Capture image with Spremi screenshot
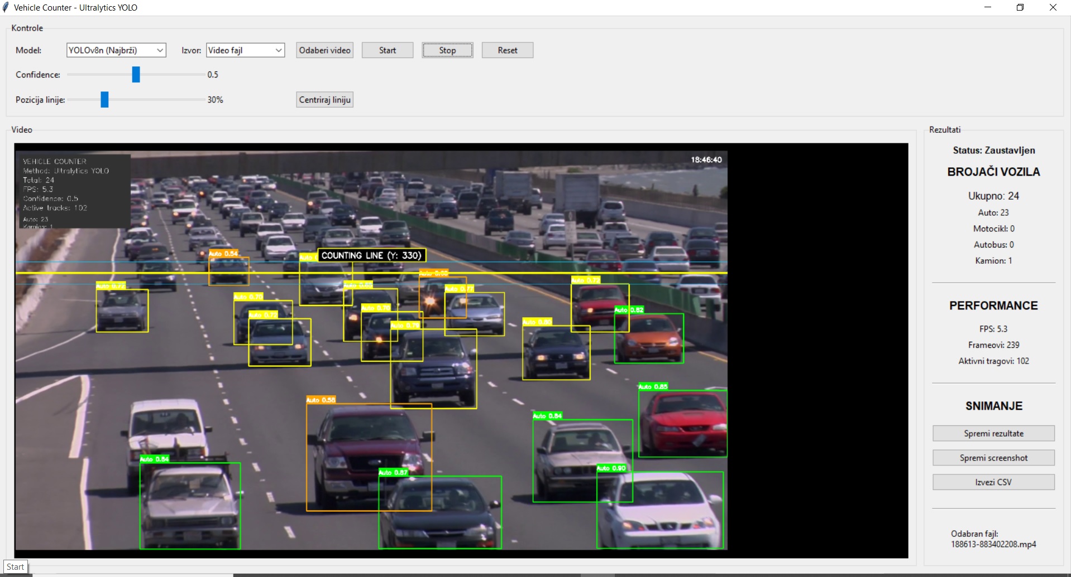The width and height of the screenshot is (1071, 577). point(993,458)
